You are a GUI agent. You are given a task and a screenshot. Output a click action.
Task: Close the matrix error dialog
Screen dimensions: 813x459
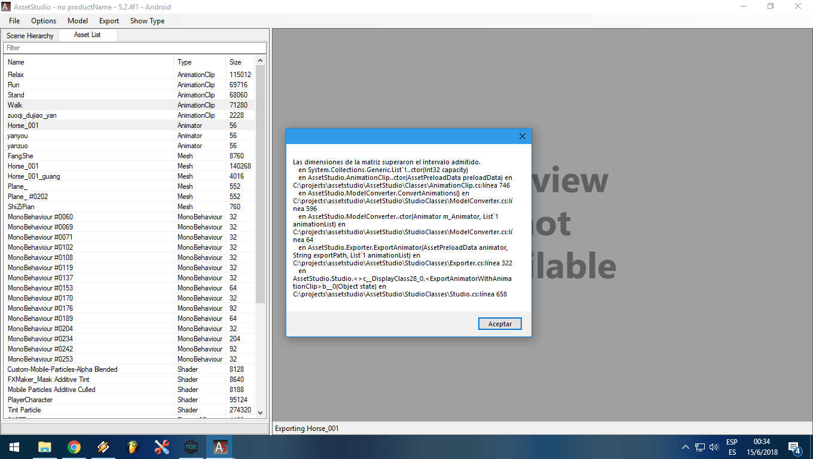point(522,136)
